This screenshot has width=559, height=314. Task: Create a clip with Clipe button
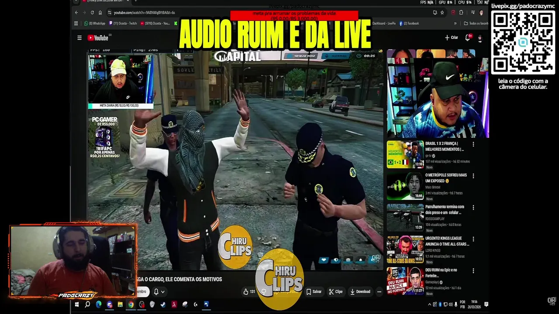[x=335, y=292]
